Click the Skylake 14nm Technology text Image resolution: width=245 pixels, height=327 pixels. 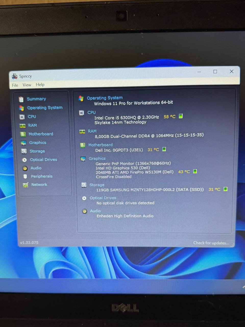[x=120, y=122]
